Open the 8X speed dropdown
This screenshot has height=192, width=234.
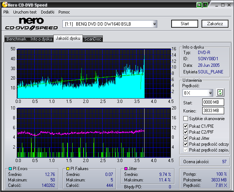(210, 93)
